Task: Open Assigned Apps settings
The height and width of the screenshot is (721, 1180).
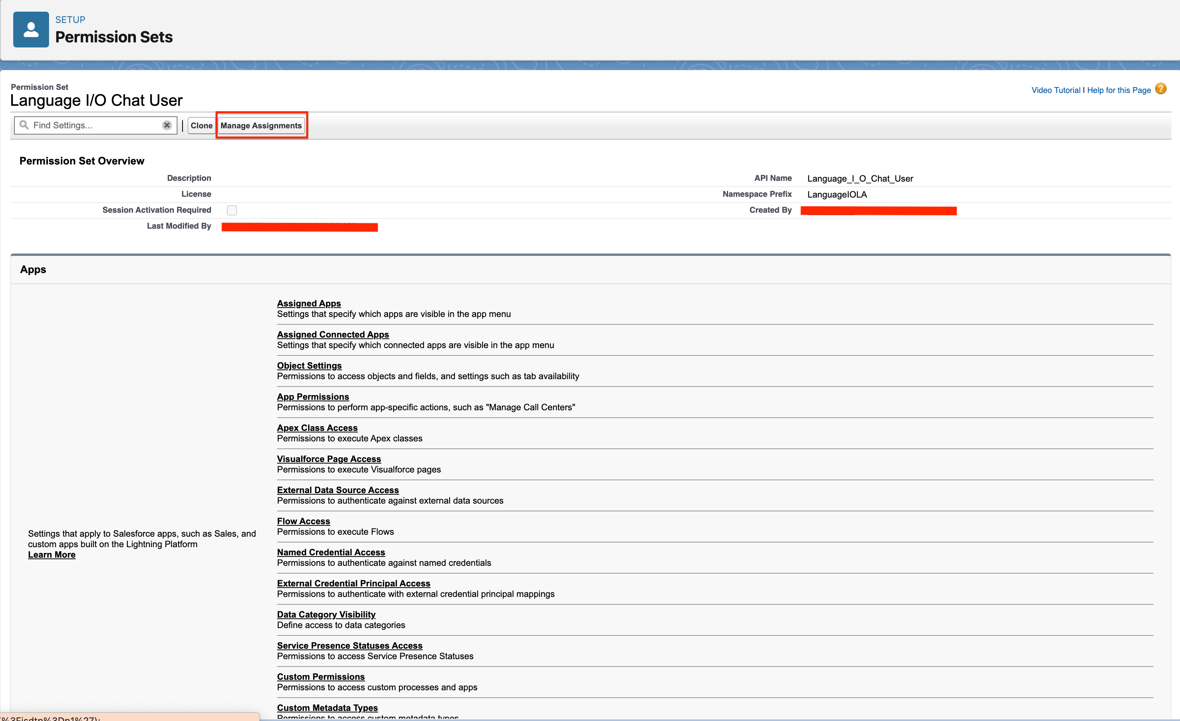Action: point(309,303)
